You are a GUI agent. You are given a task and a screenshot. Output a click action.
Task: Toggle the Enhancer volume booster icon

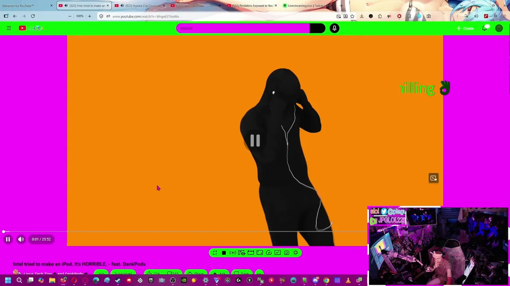pos(233,253)
